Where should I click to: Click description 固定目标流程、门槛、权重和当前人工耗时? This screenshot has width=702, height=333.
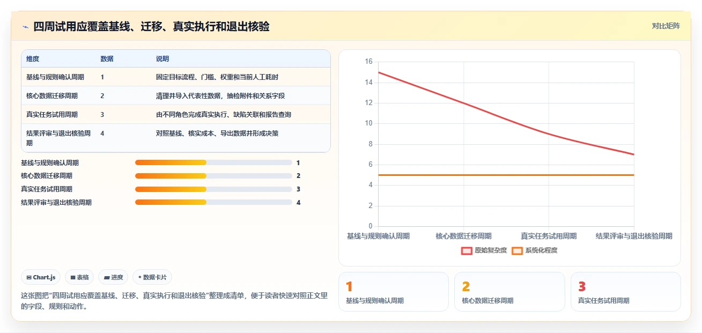[x=217, y=77]
